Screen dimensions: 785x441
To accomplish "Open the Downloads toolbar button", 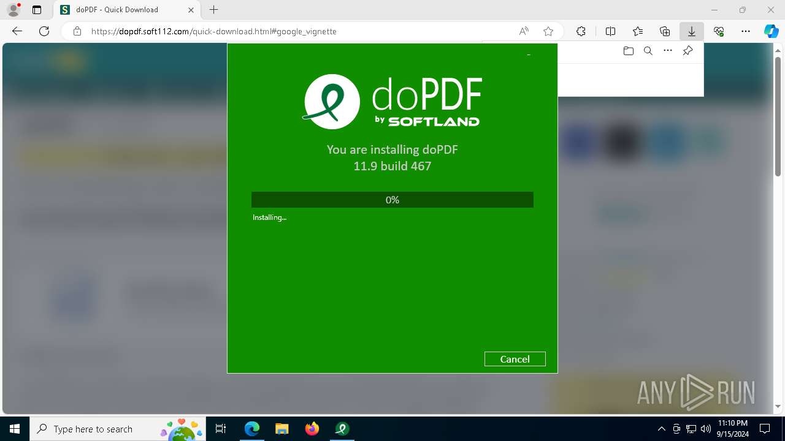I will point(692,31).
